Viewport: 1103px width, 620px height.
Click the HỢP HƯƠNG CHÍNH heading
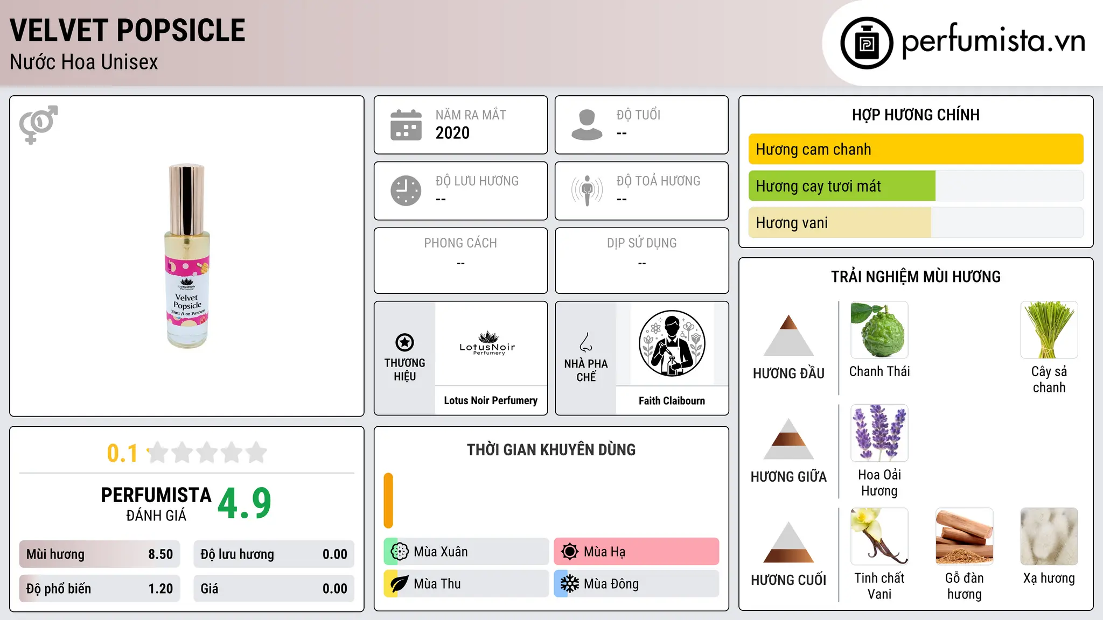(x=916, y=115)
